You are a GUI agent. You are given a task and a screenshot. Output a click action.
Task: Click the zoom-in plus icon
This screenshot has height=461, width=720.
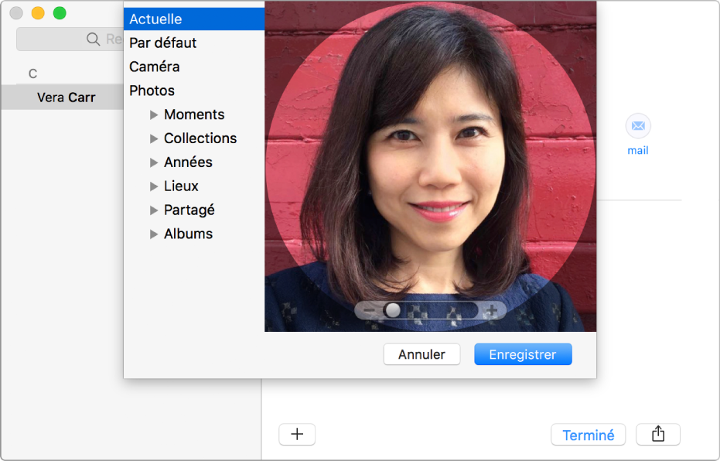point(493,310)
